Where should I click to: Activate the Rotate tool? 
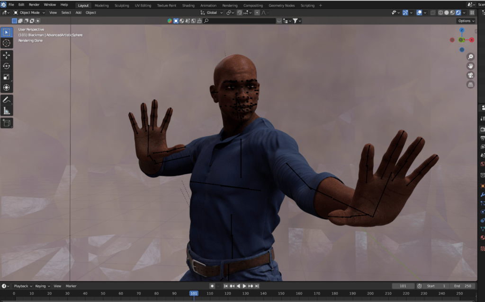point(7,66)
